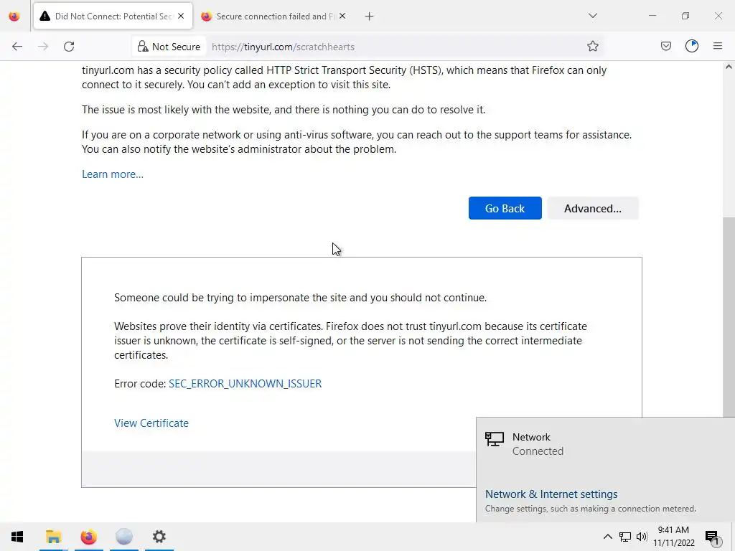Image resolution: width=735 pixels, height=551 pixels.
Task: Switch to the Did Not Connect tab
Action: pos(113,17)
